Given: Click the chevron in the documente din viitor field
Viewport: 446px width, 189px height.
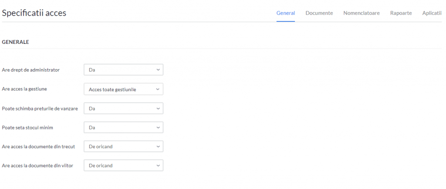Looking at the screenshot, I should [x=158, y=166].
